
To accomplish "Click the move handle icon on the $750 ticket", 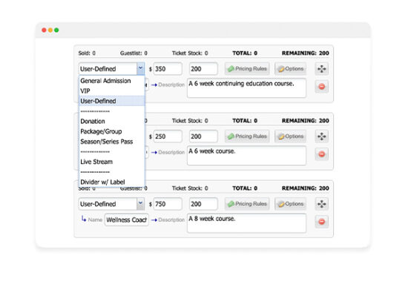I will coord(322,204).
